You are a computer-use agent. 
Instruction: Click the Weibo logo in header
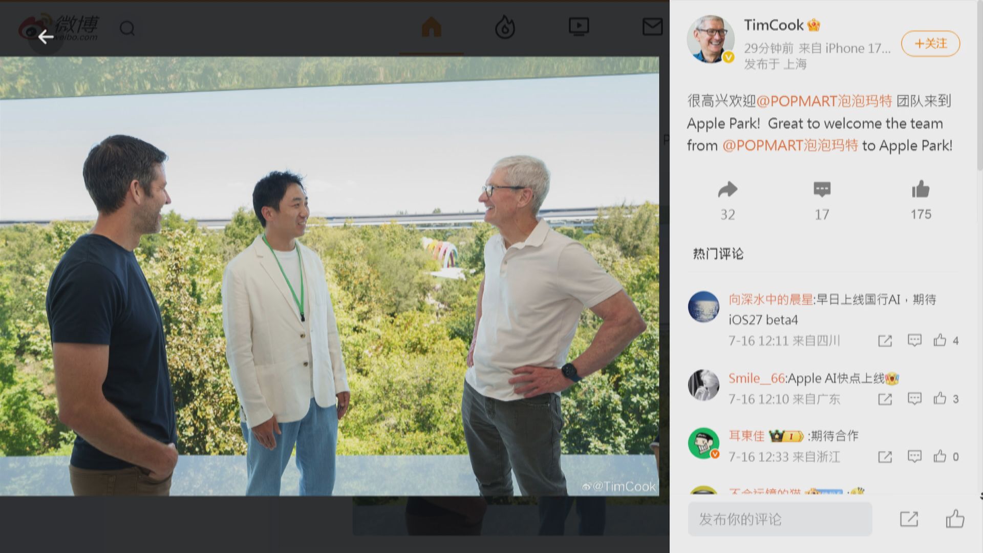[59, 28]
